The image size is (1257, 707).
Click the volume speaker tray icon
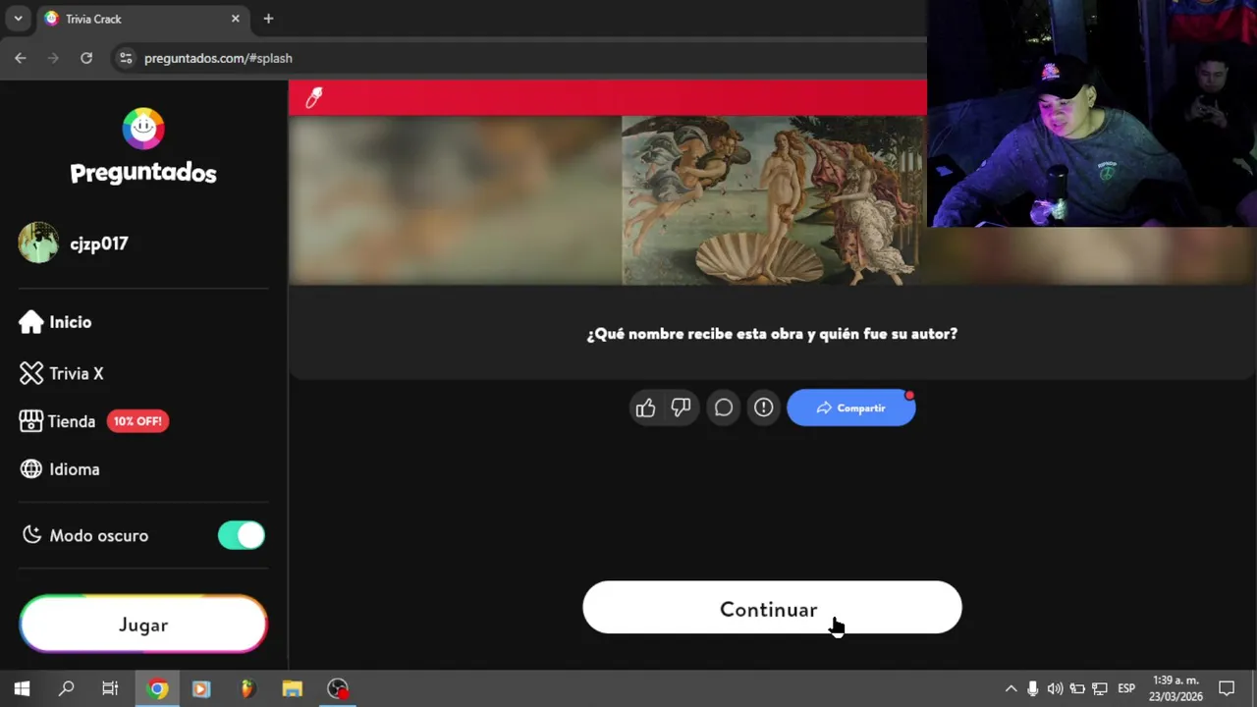tap(1055, 688)
